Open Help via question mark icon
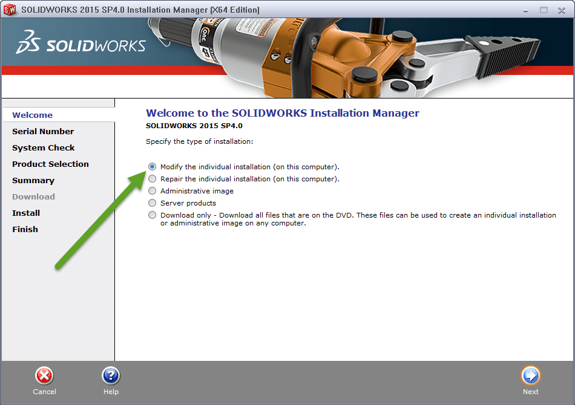Screen dimensions: 575x405 pos(111,376)
